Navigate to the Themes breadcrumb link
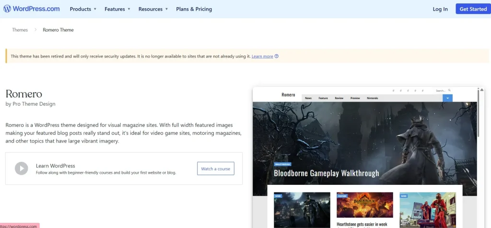The image size is (491, 228). click(20, 30)
